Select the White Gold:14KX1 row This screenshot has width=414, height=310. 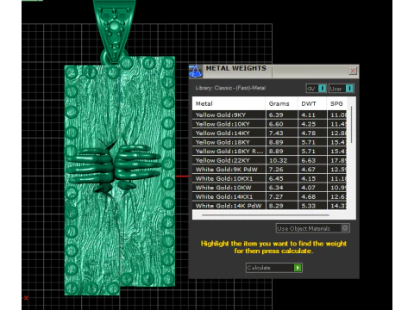[269, 196]
